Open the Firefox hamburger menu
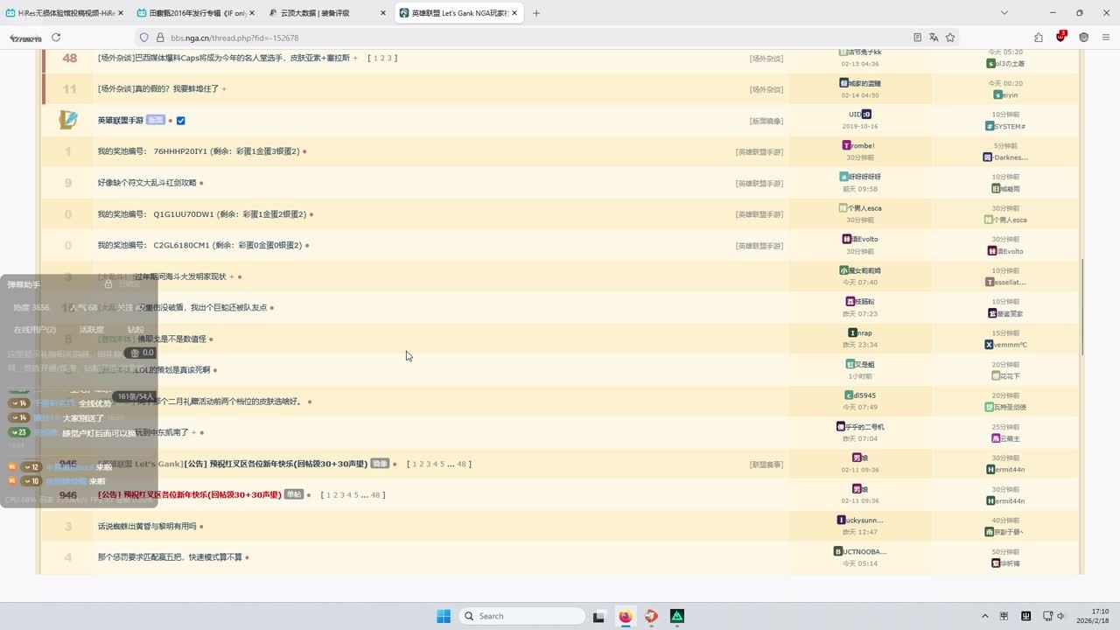Image resolution: width=1120 pixels, height=630 pixels. 1105,38
